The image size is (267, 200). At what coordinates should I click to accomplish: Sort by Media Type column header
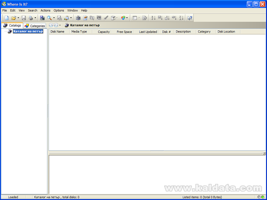coord(81,32)
